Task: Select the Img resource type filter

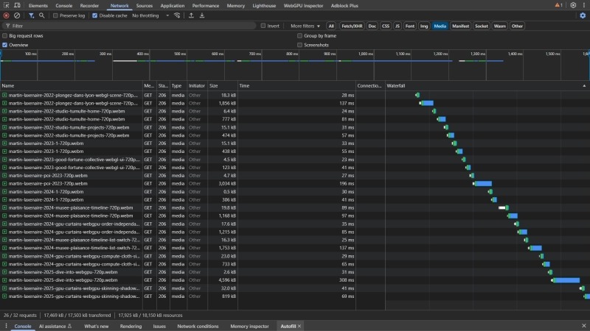Action: click(424, 26)
